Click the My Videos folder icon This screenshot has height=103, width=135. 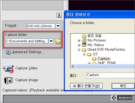pos(84,45)
